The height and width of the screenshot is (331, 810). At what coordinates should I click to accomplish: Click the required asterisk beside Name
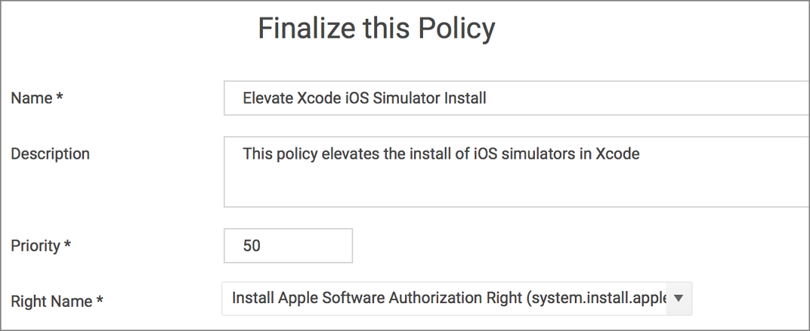pos(60,97)
